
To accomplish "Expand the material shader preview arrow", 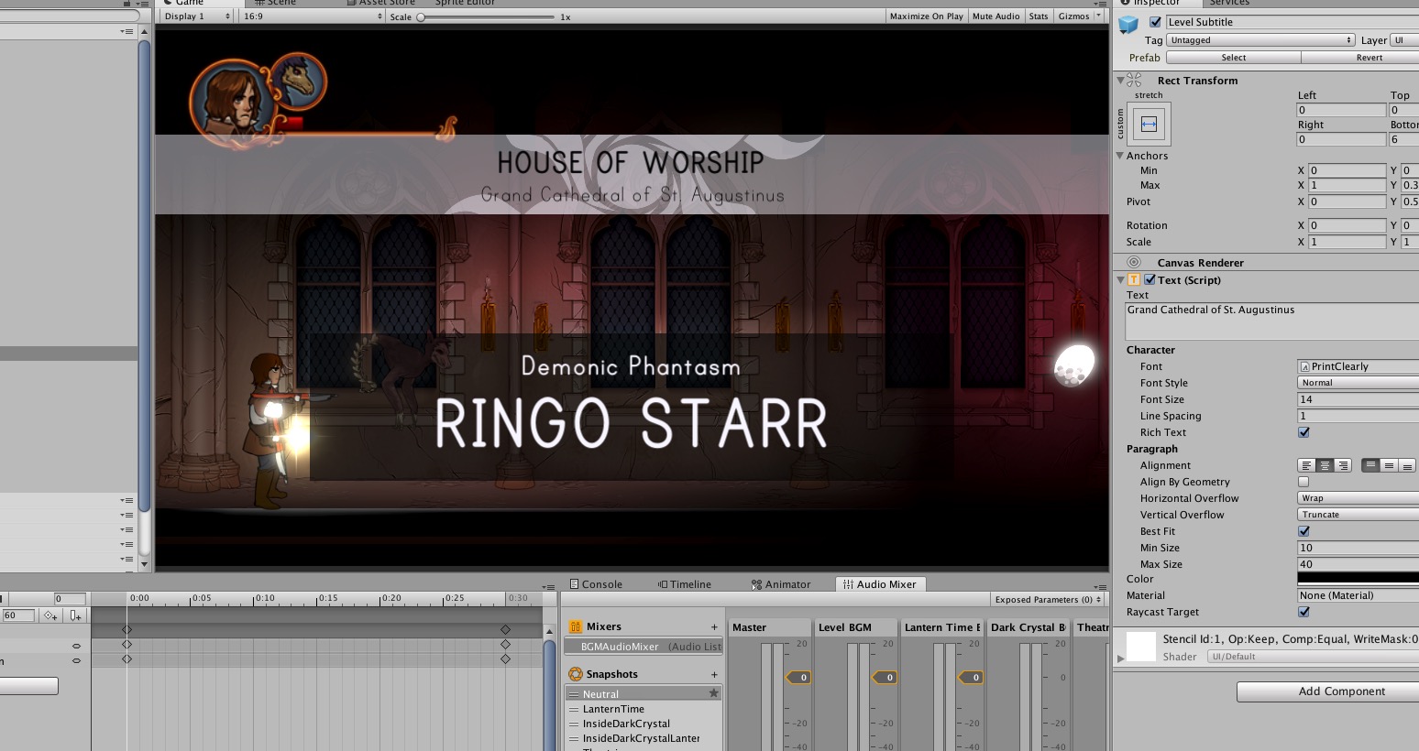I will coord(1120,658).
